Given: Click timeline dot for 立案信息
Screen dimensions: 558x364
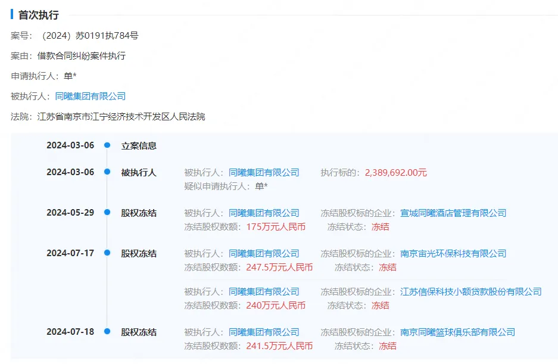Looking at the screenshot, I should pos(107,145).
